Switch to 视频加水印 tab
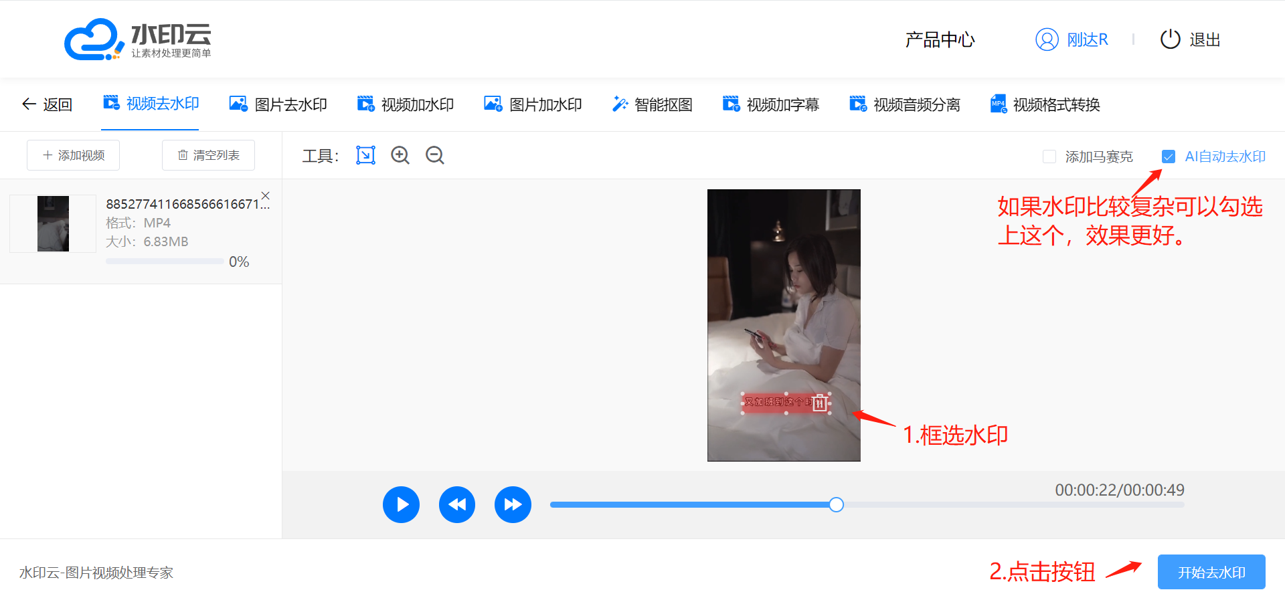The image size is (1285, 604). [x=405, y=104]
